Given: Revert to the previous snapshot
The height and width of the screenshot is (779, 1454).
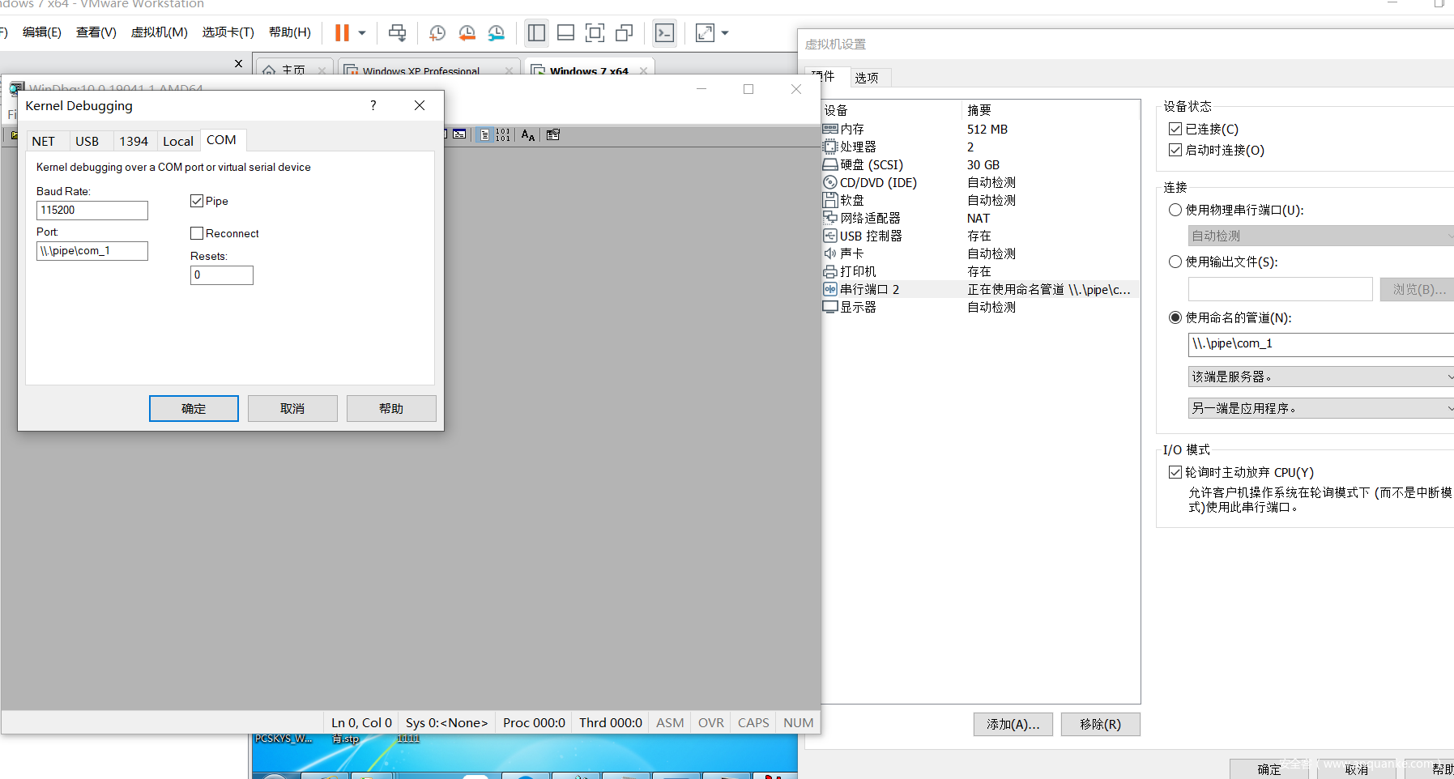Looking at the screenshot, I should pos(467,33).
